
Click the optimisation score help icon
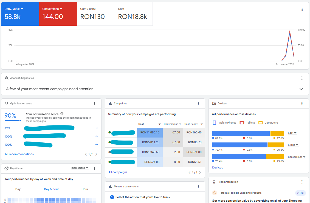(62, 114)
